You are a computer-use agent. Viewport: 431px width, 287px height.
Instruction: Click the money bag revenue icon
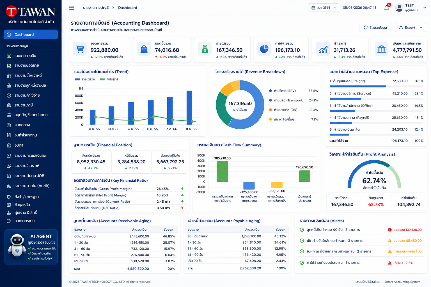tap(205, 49)
